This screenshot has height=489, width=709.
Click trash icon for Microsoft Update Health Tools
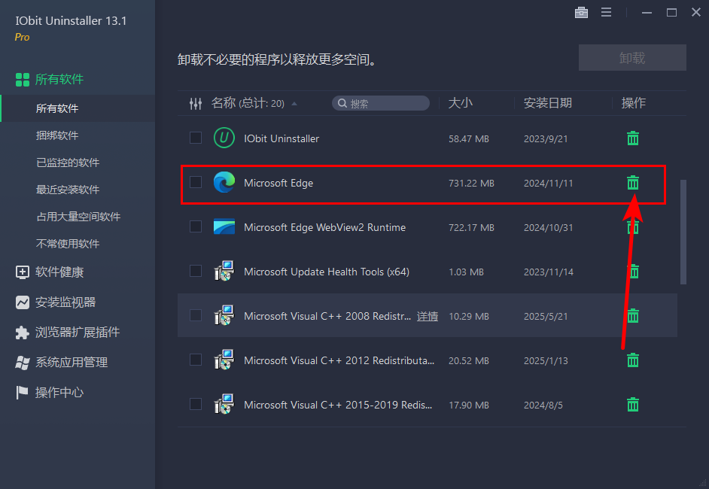pos(634,272)
